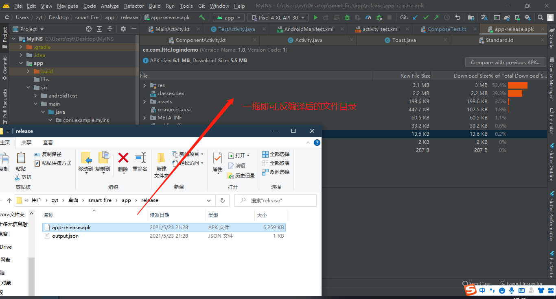This screenshot has height=299, width=556.
Task: Click the translate icon in the toolbar
Action: (484, 17)
